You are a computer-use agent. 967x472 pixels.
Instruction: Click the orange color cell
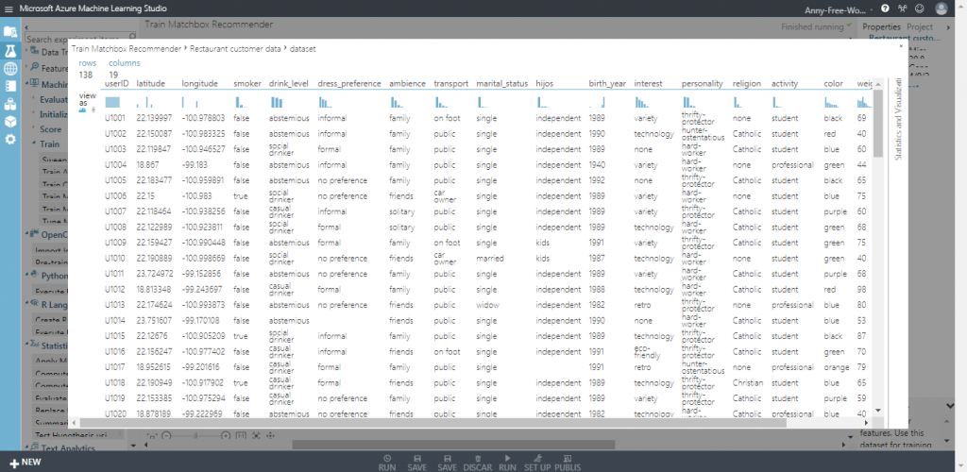tap(837, 367)
